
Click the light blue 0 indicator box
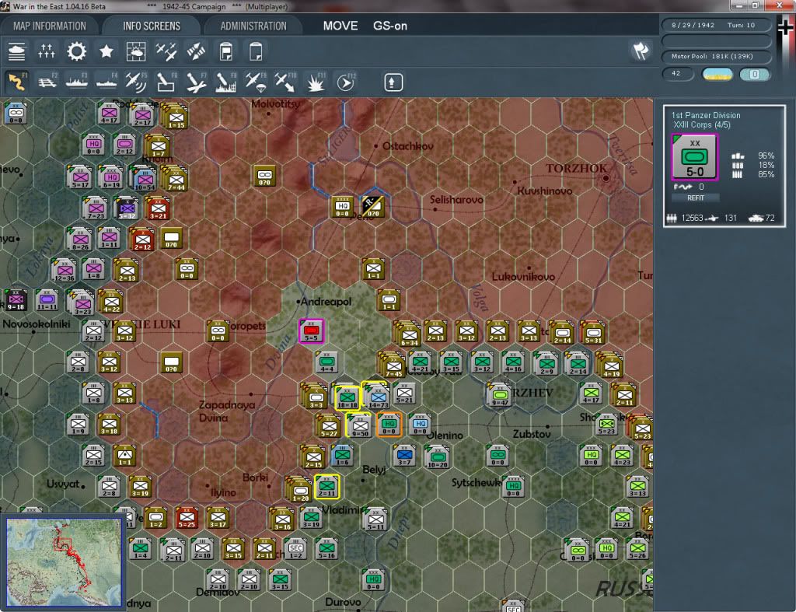coord(755,74)
